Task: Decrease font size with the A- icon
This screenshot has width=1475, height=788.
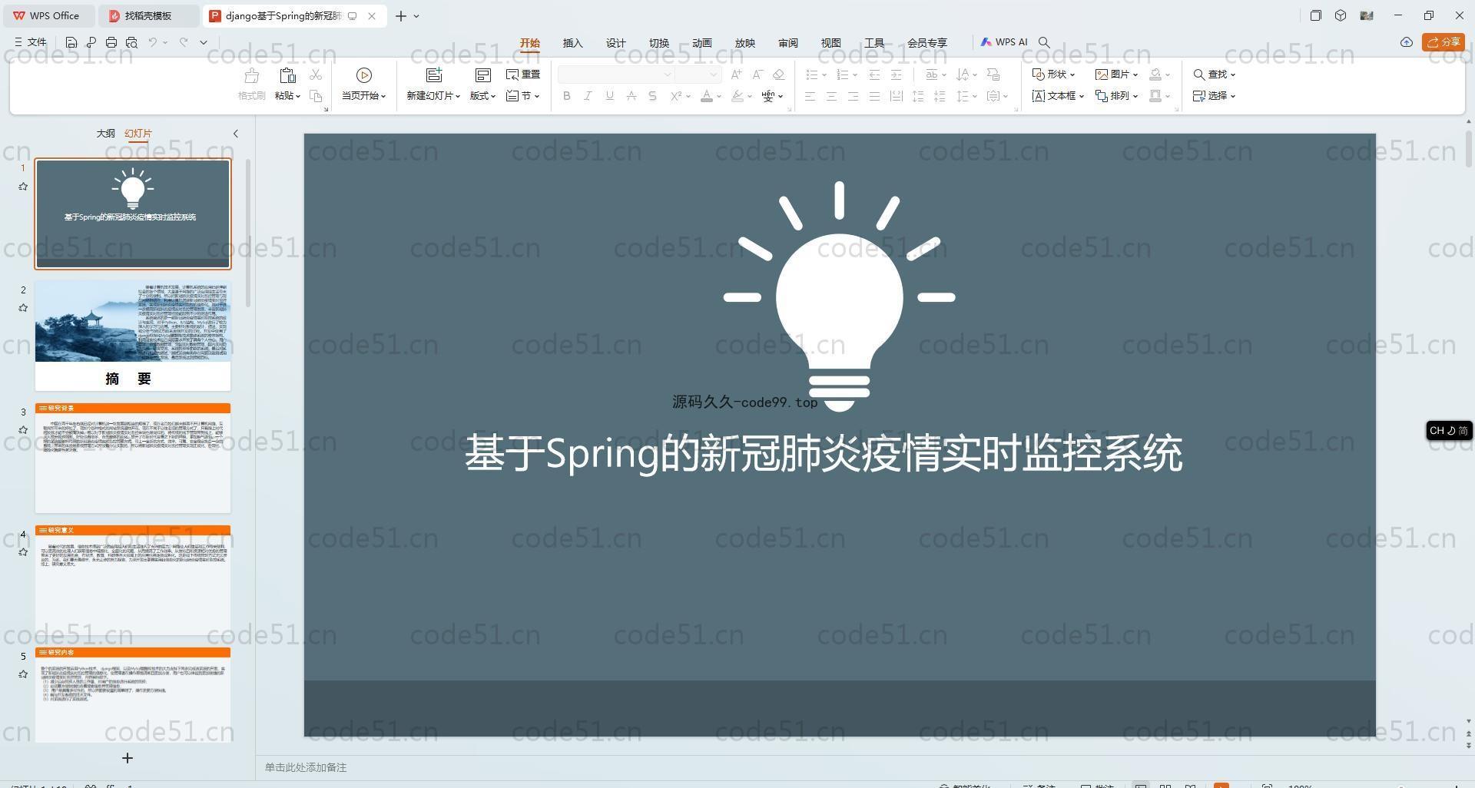Action: pyautogui.click(x=757, y=74)
